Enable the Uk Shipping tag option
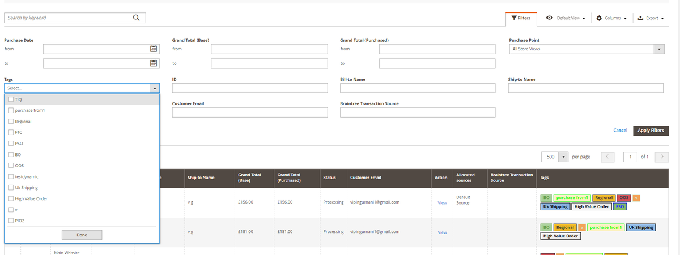 (x=11, y=187)
